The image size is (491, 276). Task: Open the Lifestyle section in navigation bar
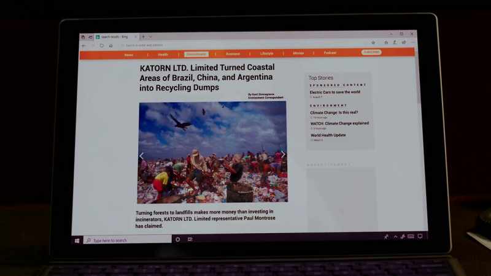click(266, 53)
